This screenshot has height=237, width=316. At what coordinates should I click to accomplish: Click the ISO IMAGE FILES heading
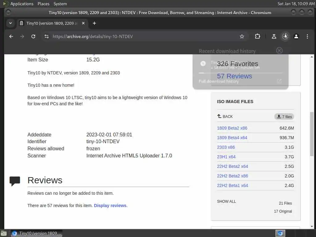(235, 102)
